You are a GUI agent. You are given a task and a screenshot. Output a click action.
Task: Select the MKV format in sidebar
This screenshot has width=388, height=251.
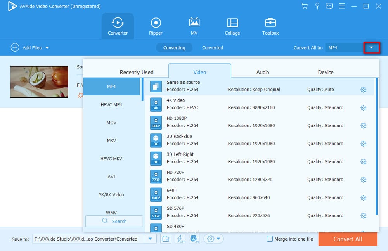(111, 140)
